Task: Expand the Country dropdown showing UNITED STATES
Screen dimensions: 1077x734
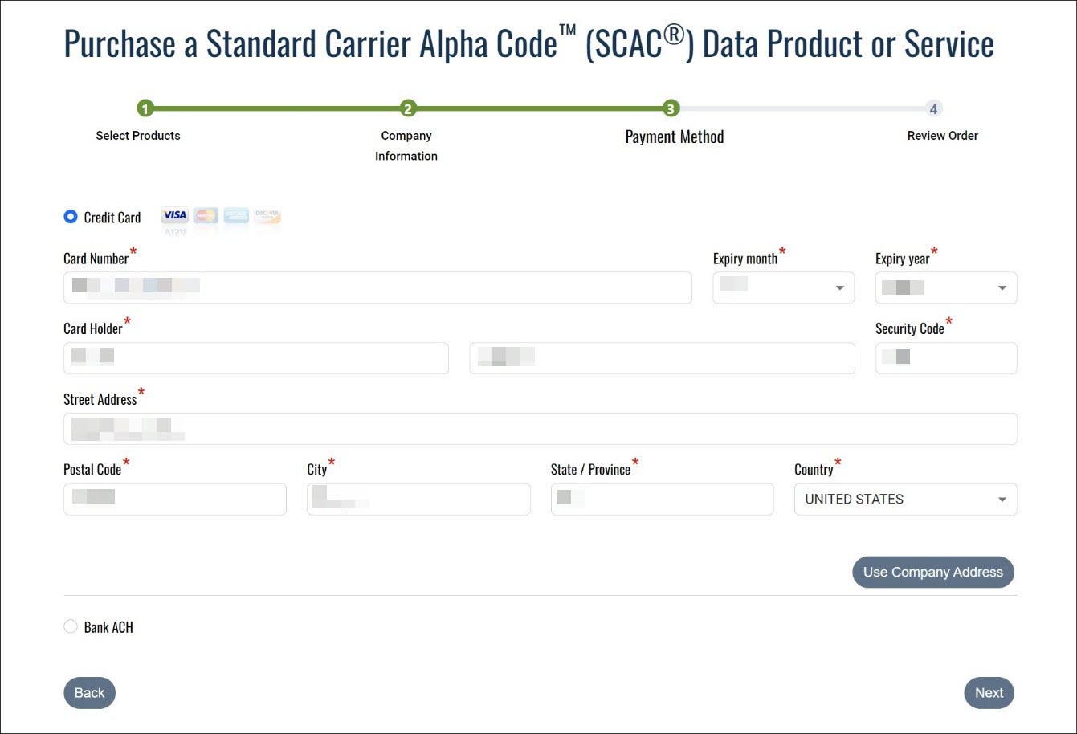Action: coord(905,500)
